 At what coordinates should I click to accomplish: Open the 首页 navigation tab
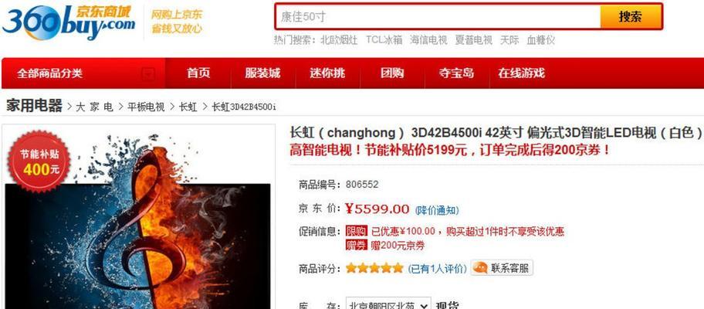tap(198, 73)
